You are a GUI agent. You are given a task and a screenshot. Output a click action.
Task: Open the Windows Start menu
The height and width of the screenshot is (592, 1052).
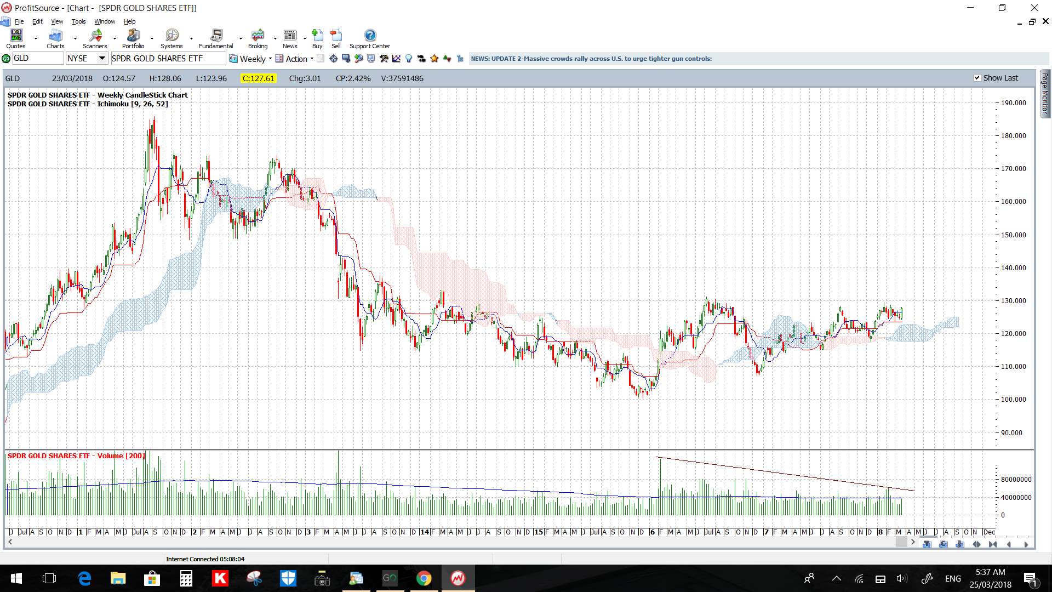(16, 578)
